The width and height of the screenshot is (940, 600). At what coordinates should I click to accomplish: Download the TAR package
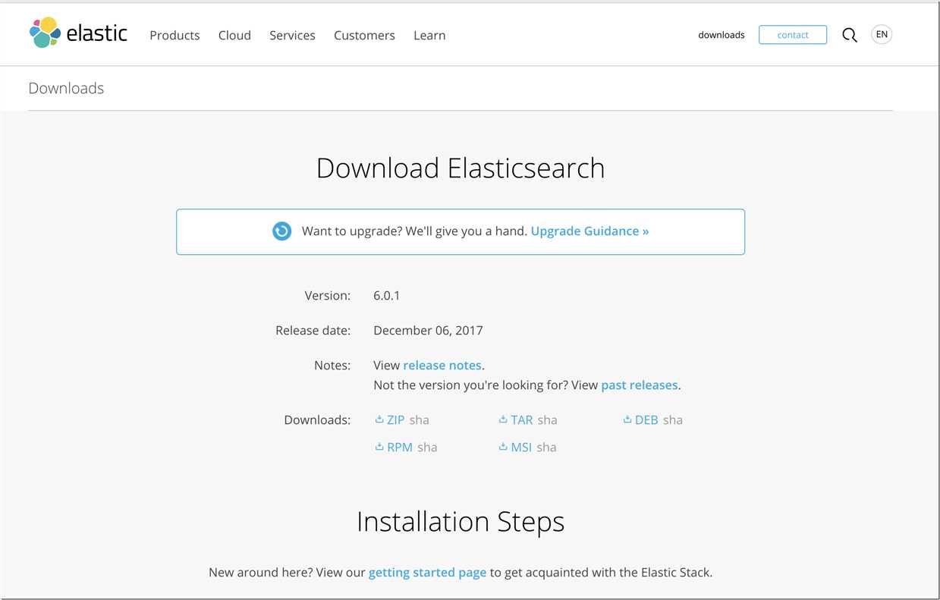tap(521, 419)
